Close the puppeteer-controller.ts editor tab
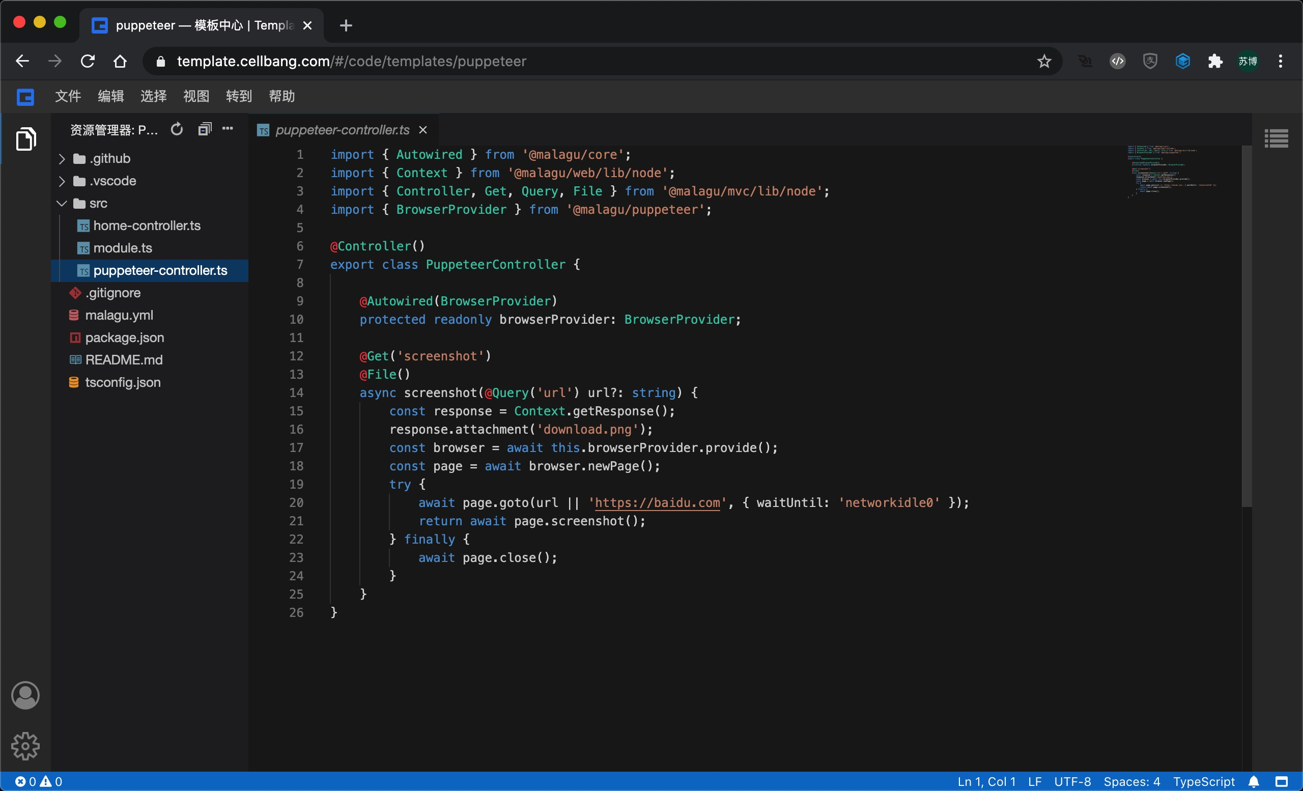The height and width of the screenshot is (791, 1303). click(x=423, y=130)
